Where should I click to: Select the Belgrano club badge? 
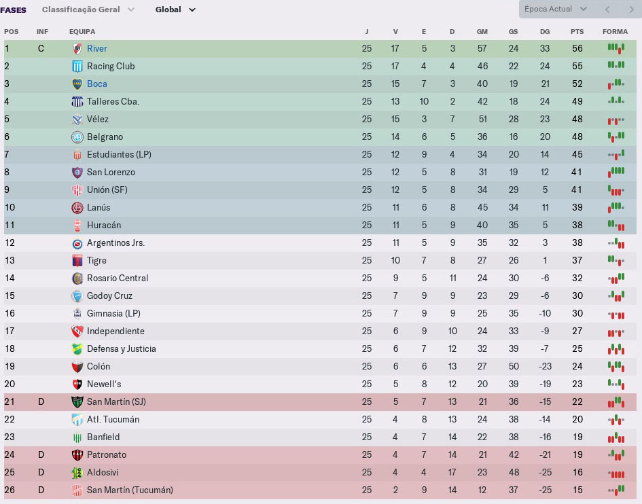tap(77, 137)
